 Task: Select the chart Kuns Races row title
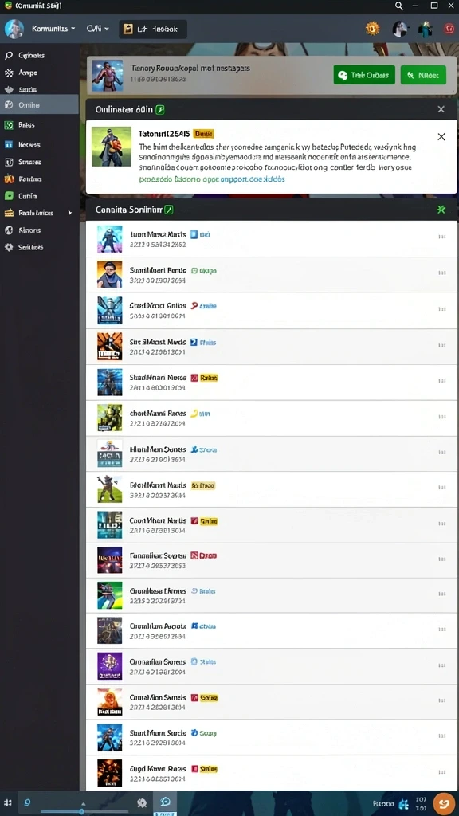[x=158, y=414]
